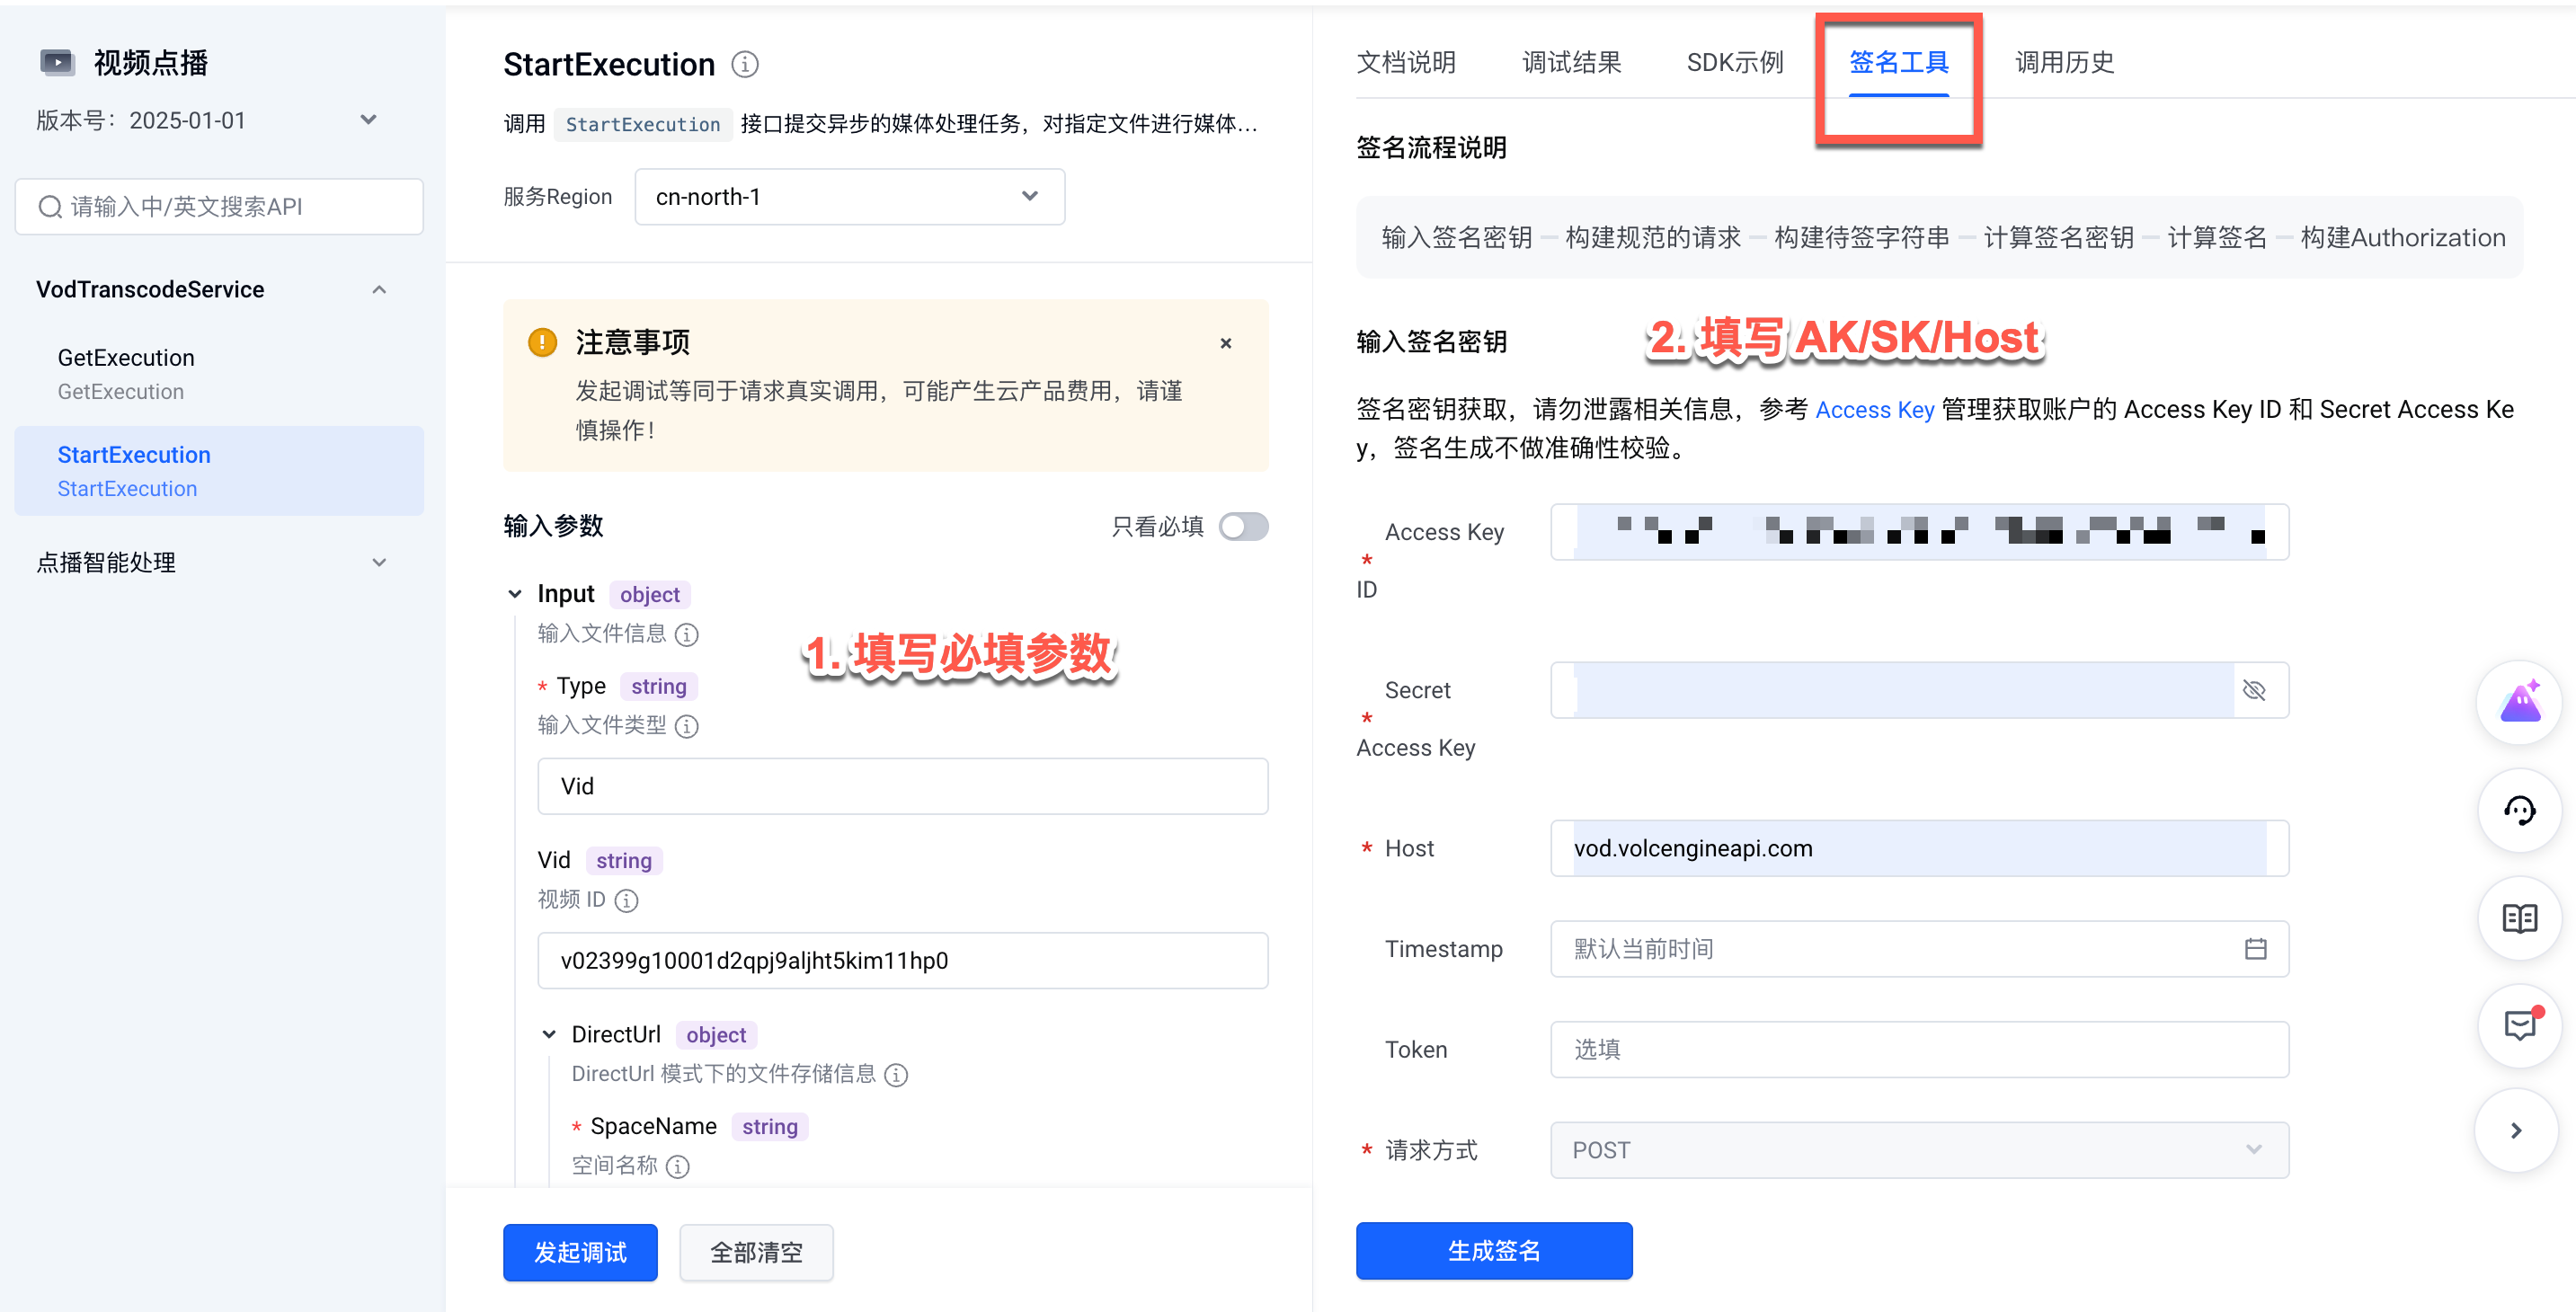Click the Timestamp calendar icon

[2255, 949]
